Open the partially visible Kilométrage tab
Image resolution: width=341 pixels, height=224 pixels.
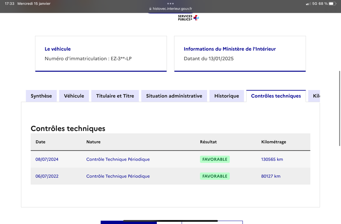coord(314,96)
